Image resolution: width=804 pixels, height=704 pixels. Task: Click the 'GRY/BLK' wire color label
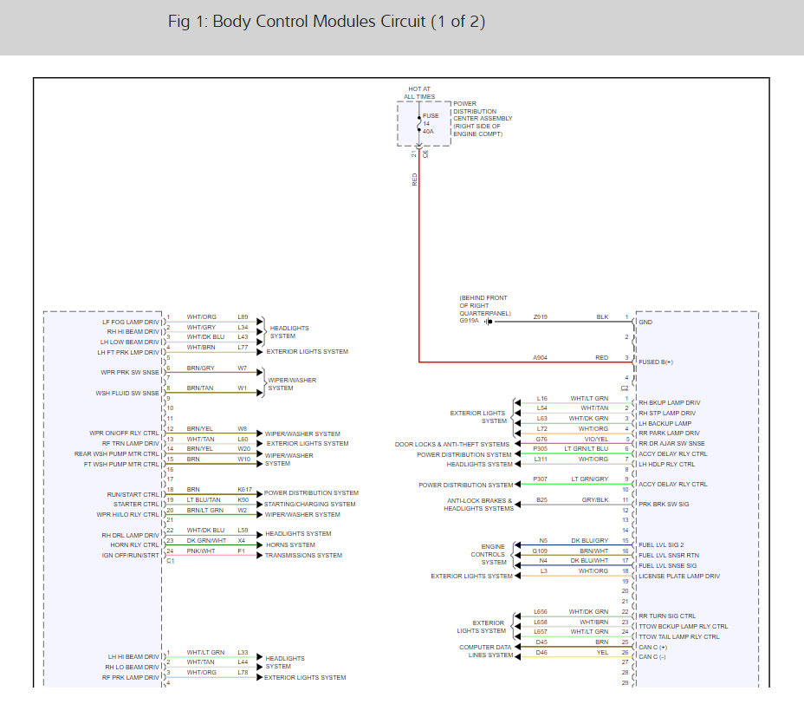pos(595,499)
